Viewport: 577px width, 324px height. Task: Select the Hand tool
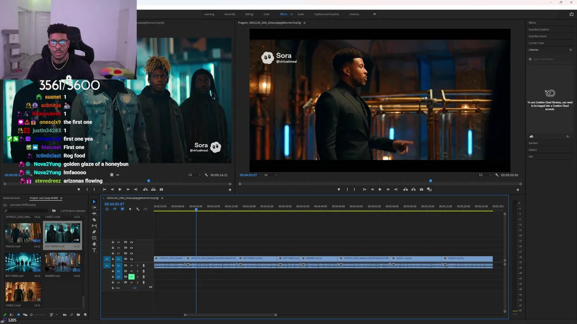(94, 244)
